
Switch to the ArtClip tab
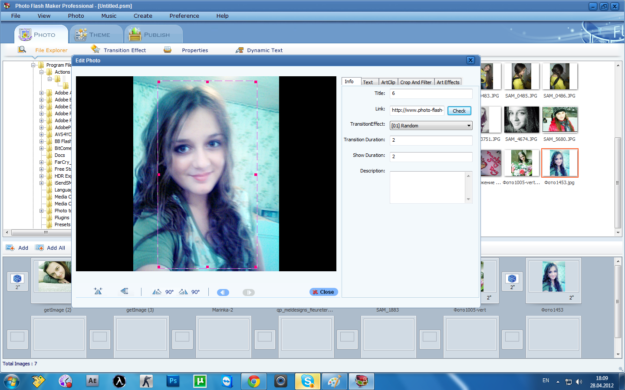click(x=388, y=82)
